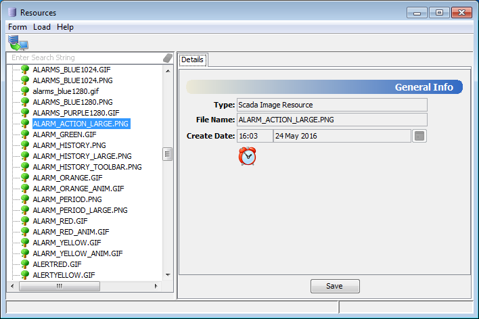Click the resource list down arrow
The height and width of the screenshot is (319, 479).
(x=168, y=275)
